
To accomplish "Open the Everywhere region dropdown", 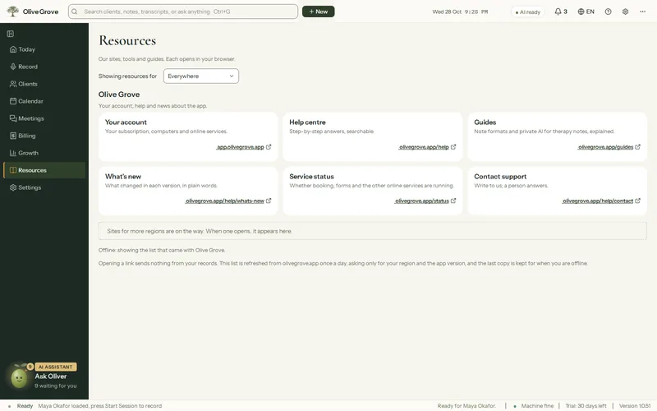I will [201, 76].
